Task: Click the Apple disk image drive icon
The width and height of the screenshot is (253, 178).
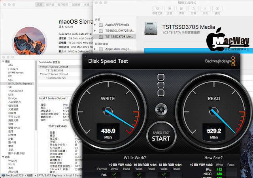Action: coord(101,49)
